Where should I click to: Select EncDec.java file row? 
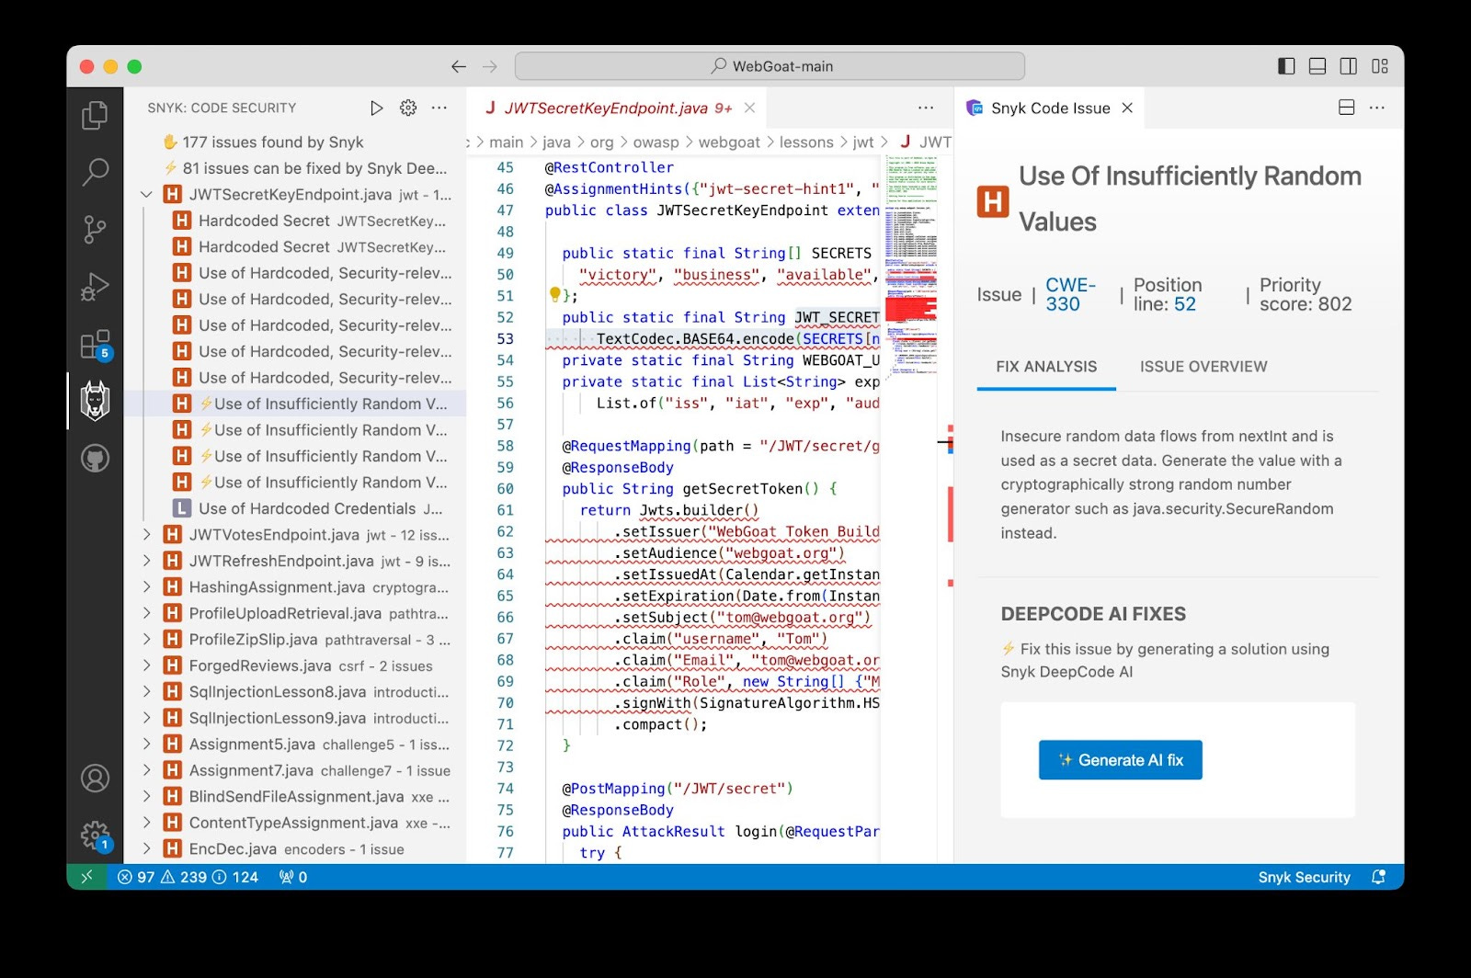click(x=295, y=849)
